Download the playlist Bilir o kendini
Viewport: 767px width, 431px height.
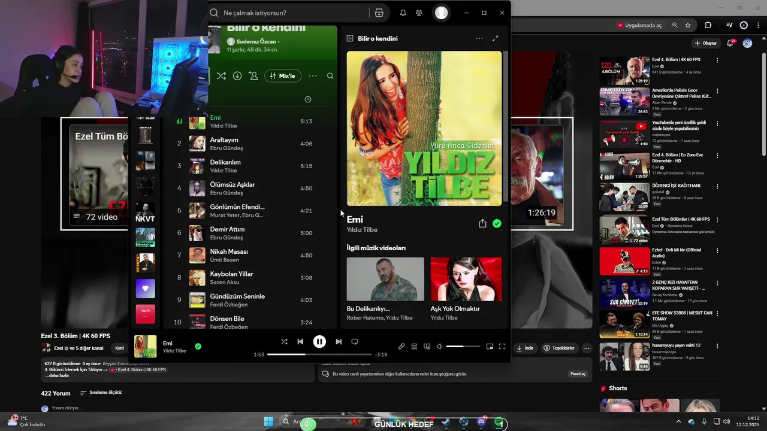click(237, 76)
